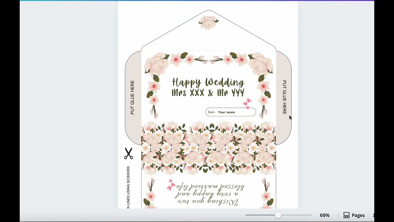The width and height of the screenshot is (394, 222).
Task: Select the left 'PUT GLUE HERE' label
Action: point(132,97)
